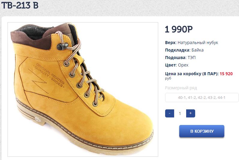
Task: Click the metal rivet on the boot heel
Action: (x=37, y=120)
